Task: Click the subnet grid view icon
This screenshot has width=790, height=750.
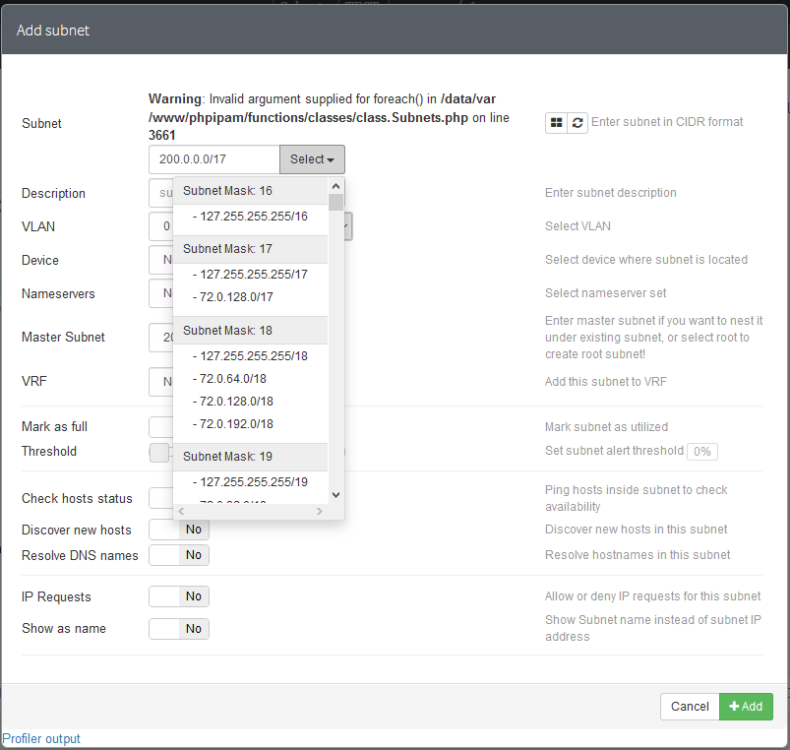Action: click(556, 123)
